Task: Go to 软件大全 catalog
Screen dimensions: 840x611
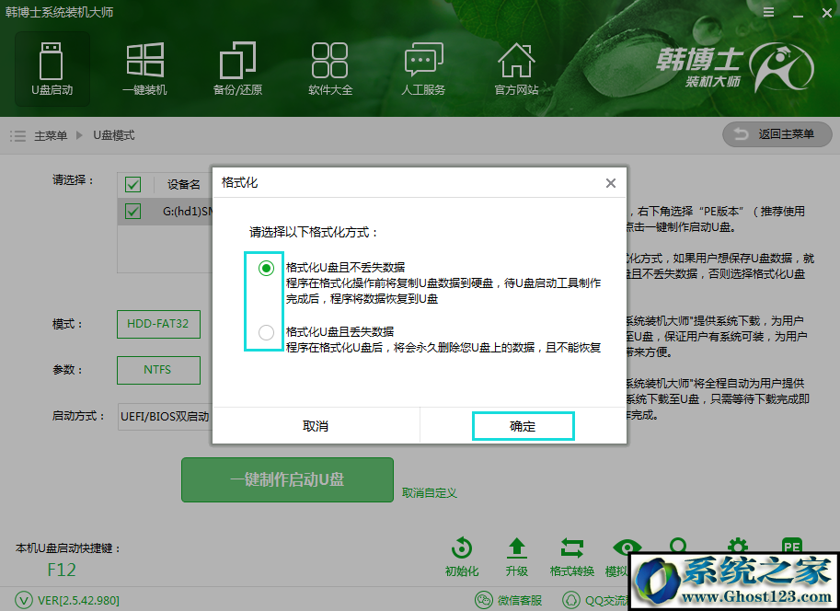Action: 330,69
